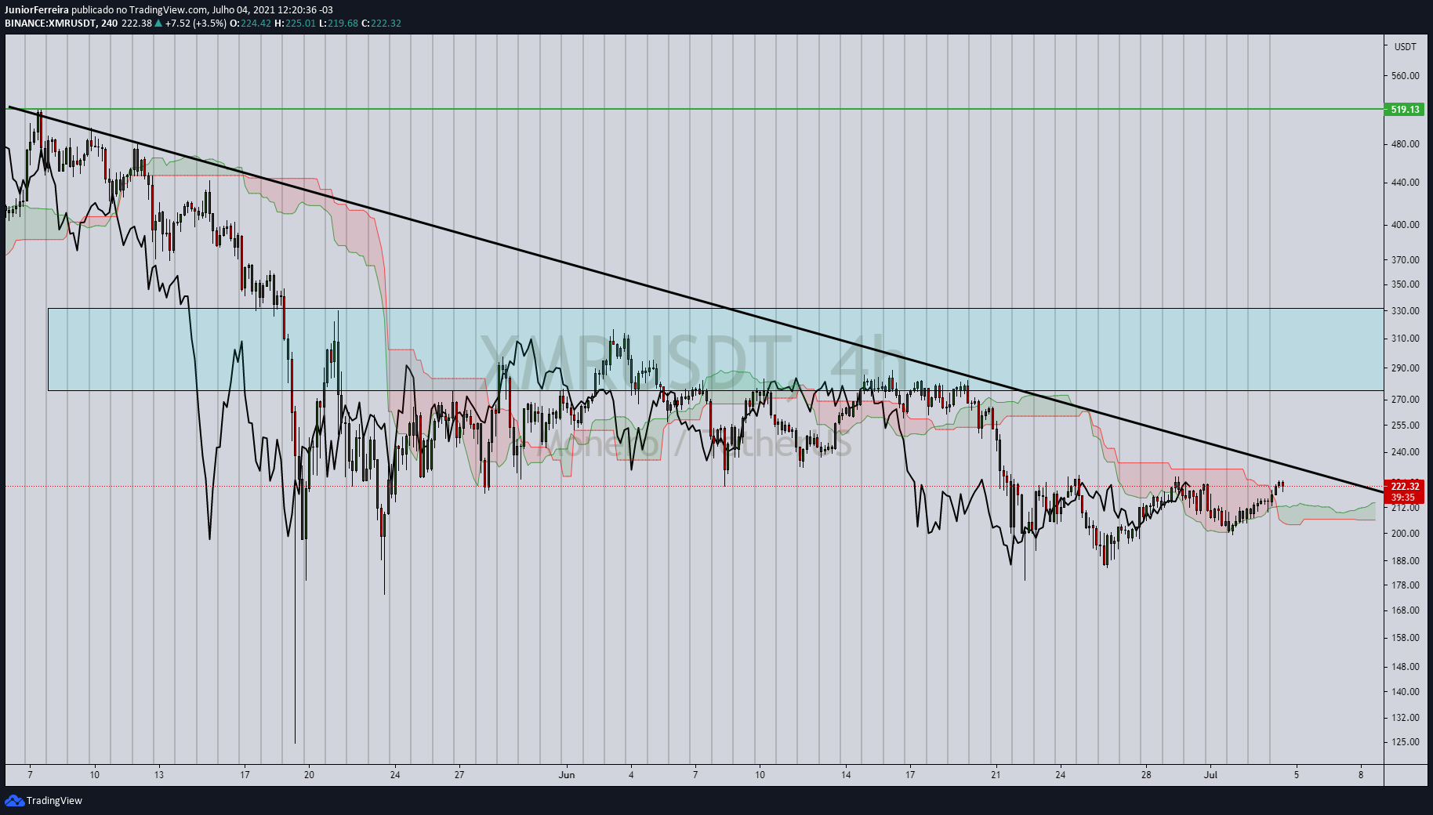Click the 17 date label after Jun
This screenshot has height=815, width=1433.
coord(910,775)
